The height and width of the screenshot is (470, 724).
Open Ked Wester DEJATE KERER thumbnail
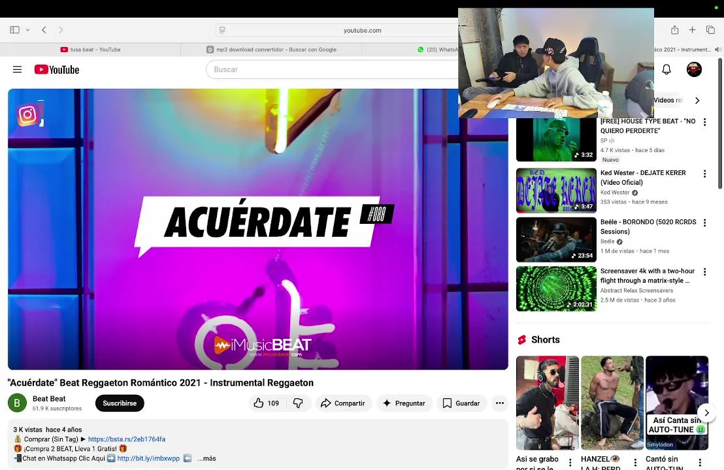(x=556, y=191)
